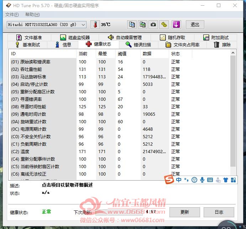Click the green 正常 health status text
The image size is (246, 229).
[46, 212]
